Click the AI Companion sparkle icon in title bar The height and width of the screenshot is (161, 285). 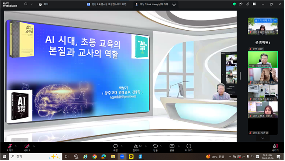coord(247,4)
